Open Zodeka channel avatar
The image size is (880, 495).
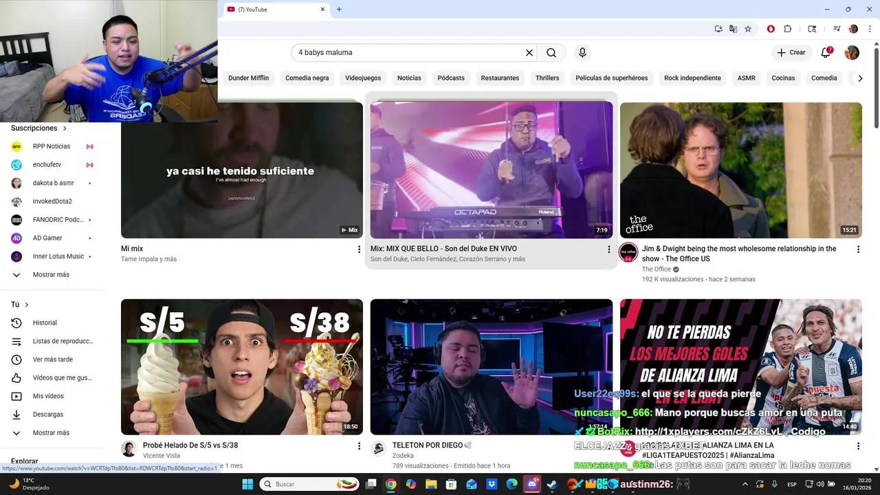click(x=378, y=449)
